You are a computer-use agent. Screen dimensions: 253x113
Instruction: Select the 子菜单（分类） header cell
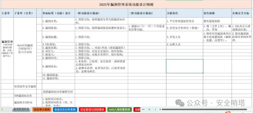point(25,13)
